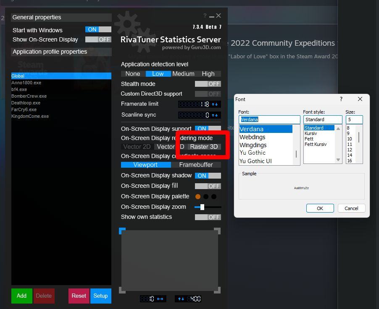Select Raster 3D rendering mode

pyautogui.click(x=204, y=147)
